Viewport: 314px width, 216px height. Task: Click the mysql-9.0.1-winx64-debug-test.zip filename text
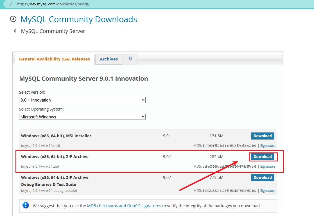point(49,191)
